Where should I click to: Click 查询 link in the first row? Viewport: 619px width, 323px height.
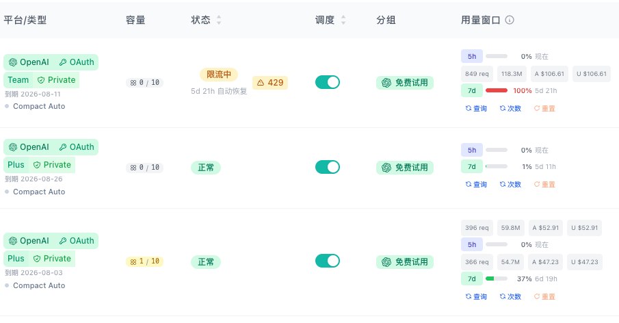pyautogui.click(x=476, y=108)
